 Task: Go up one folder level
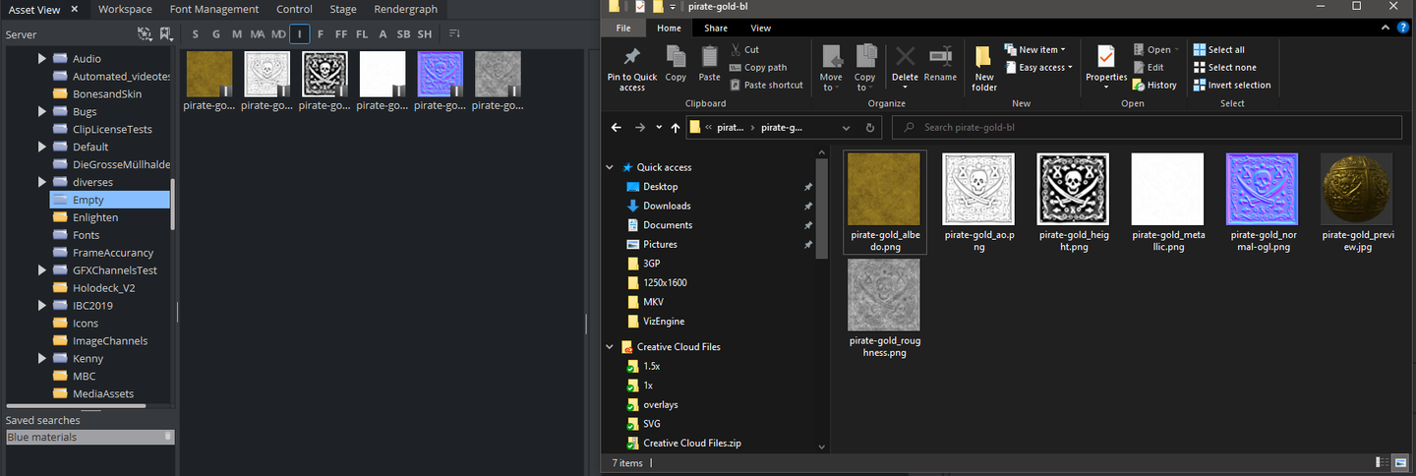pyautogui.click(x=675, y=128)
